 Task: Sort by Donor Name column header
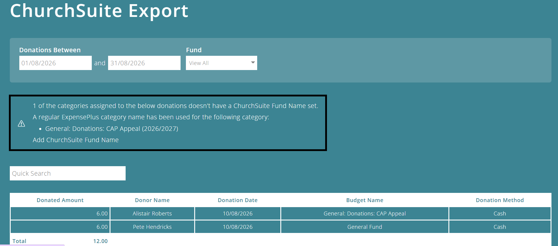tap(152, 200)
